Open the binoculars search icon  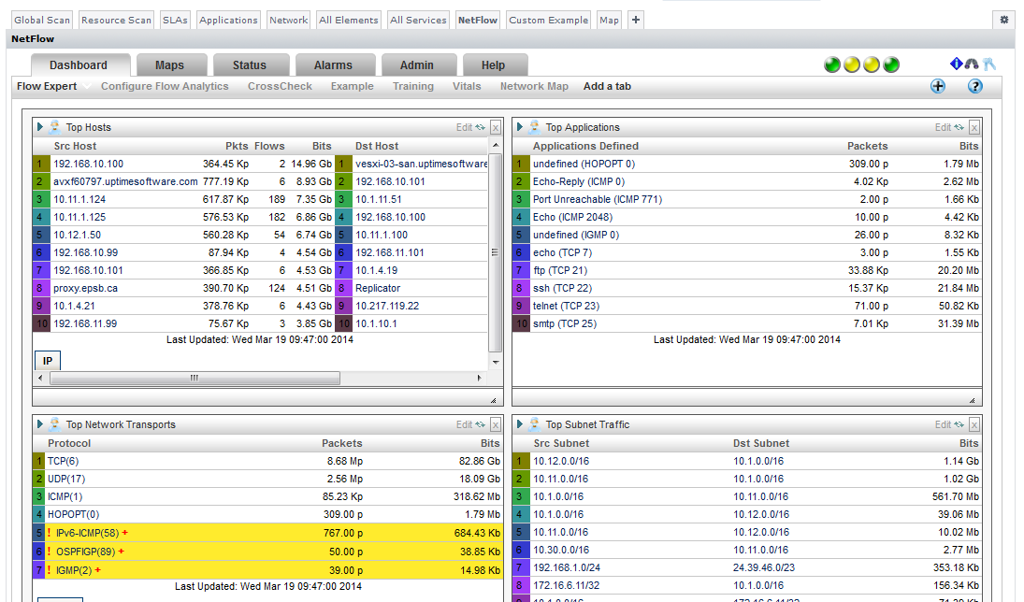(972, 64)
